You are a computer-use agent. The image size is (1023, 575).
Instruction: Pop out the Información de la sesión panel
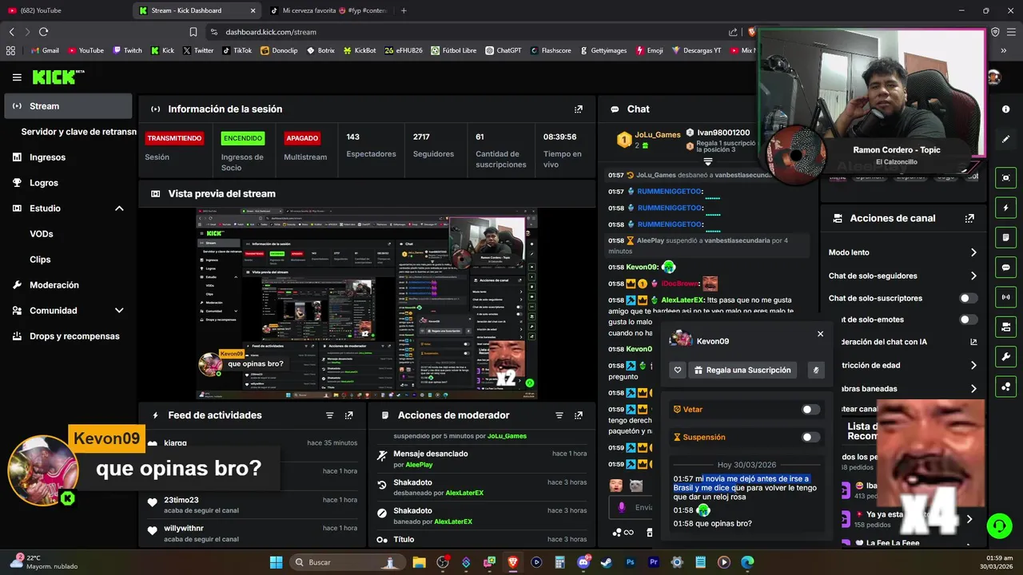579,109
